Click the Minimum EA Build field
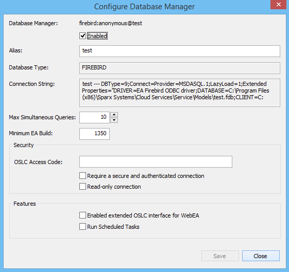289x272 pixels. click(94, 134)
